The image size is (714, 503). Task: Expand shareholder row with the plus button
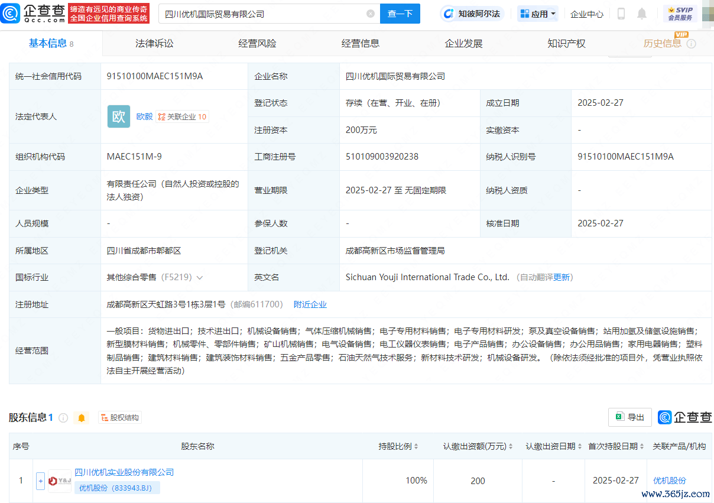(40, 481)
